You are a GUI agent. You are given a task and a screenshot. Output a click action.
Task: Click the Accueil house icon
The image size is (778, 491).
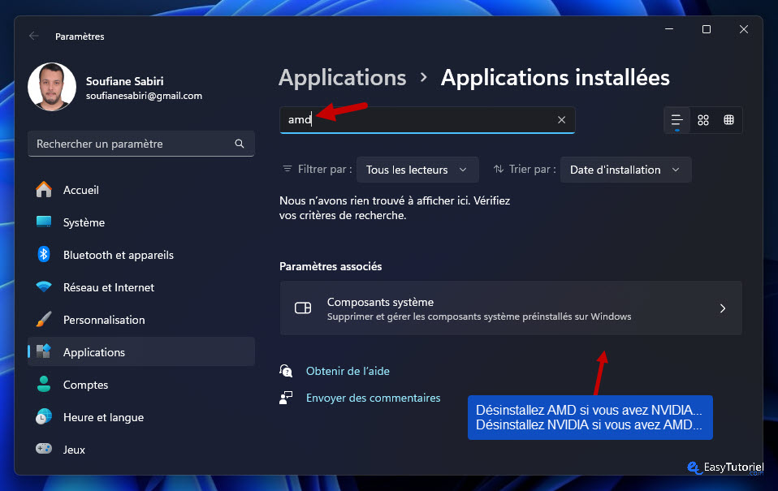pos(44,190)
